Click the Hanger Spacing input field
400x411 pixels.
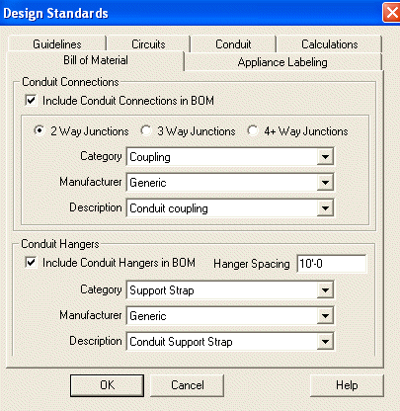tap(332, 264)
